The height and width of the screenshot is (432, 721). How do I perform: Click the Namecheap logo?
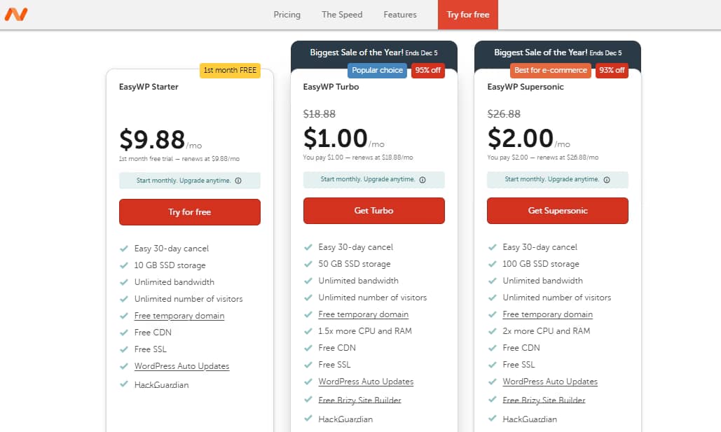pyautogui.click(x=15, y=14)
